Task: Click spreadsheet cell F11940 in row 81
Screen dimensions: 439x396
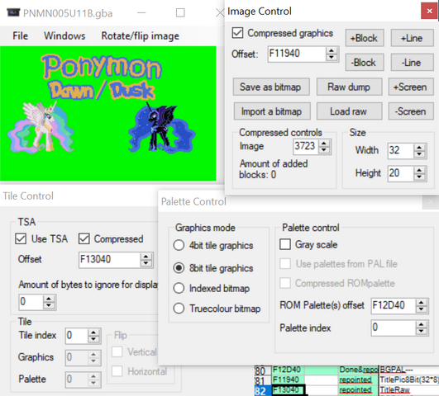Action: pos(289,379)
